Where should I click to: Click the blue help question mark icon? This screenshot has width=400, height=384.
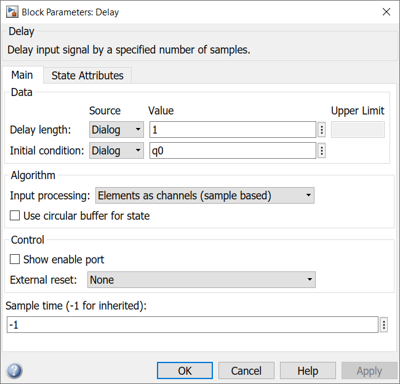14,370
